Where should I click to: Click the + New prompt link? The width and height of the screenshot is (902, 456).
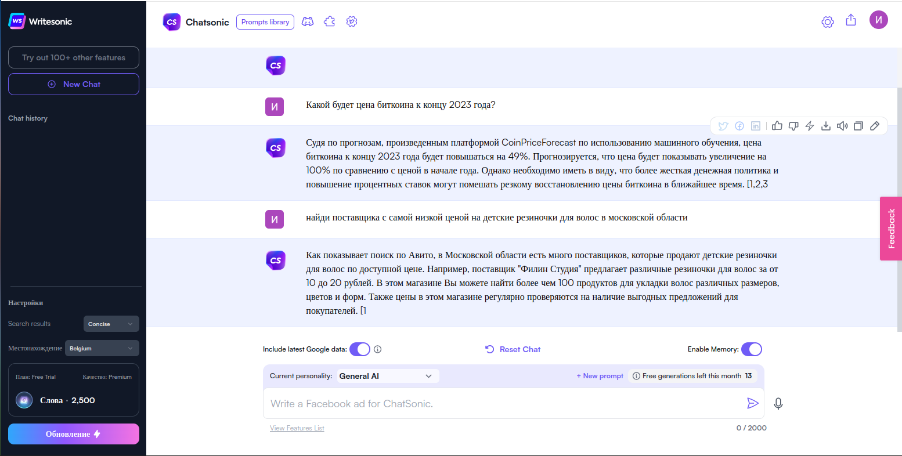pyautogui.click(x=600, y=376)
